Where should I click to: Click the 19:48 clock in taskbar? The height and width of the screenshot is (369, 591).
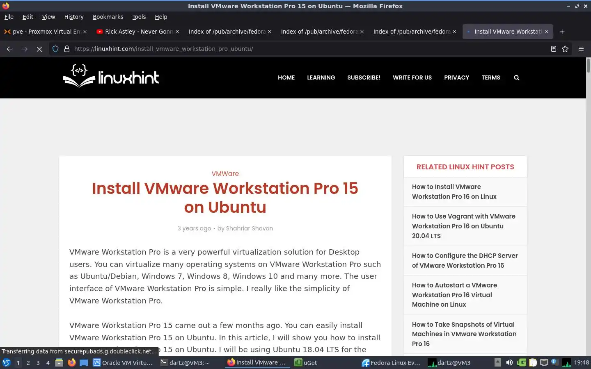pos(581,362)
